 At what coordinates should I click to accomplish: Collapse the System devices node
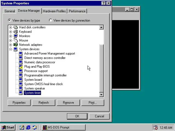click(x=10, y=49)
